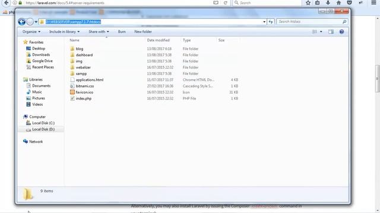Sort by Name column
Viewport: 380px width, 213px height.
74,40
